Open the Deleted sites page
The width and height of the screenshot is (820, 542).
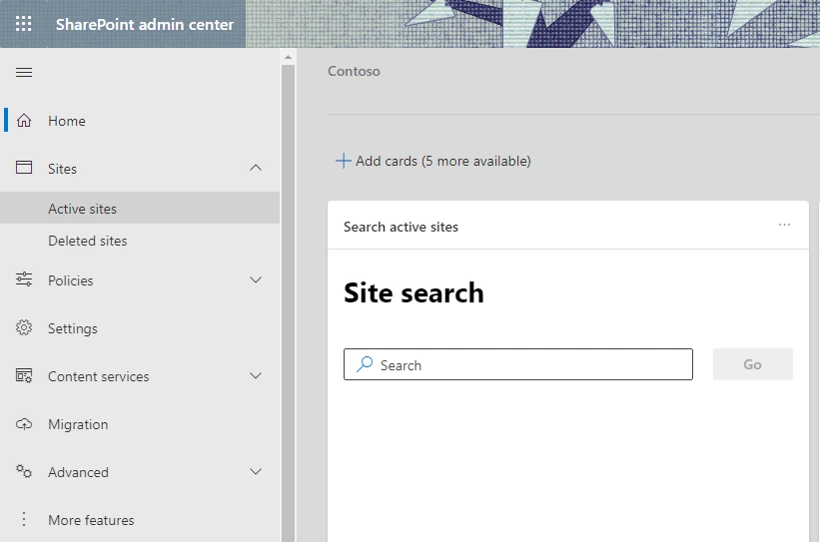pyautogui.click(x=140, y=241)
